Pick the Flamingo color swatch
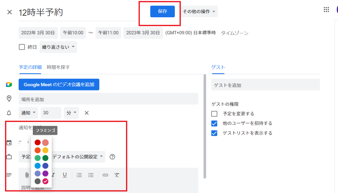Image resolution: width=338 pixels, height=193 pixels. click(45, 143)
